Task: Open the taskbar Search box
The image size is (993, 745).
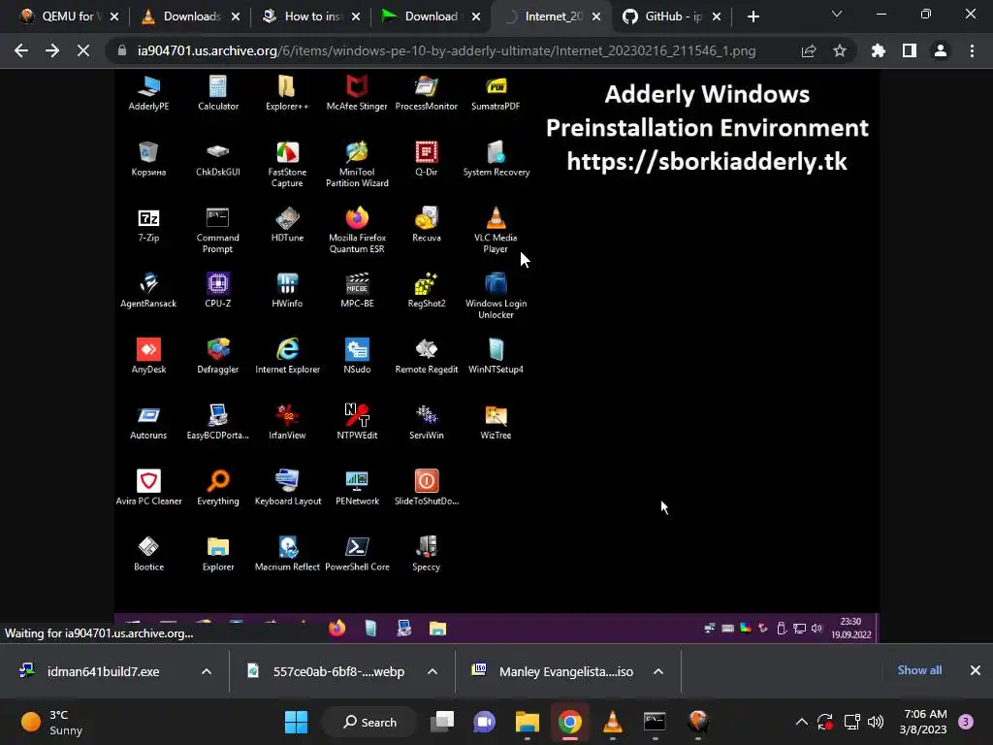Action: coord(369,722)
